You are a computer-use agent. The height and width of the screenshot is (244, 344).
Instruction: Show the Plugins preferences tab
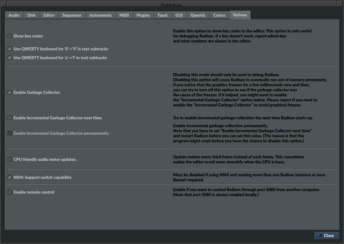point(143,15)
